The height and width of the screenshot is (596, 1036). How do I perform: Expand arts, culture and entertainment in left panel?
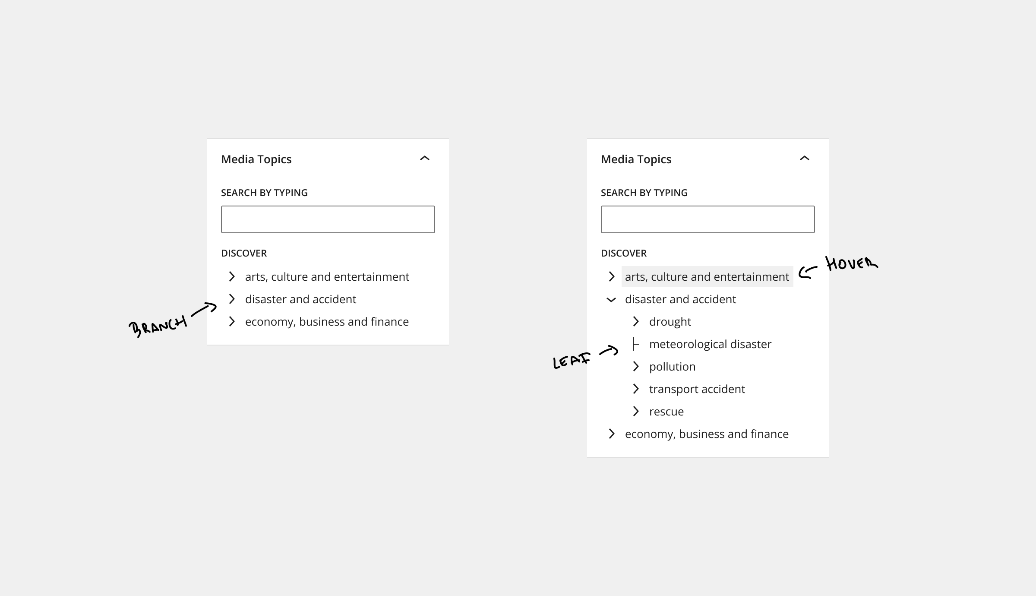click(232, 276)
